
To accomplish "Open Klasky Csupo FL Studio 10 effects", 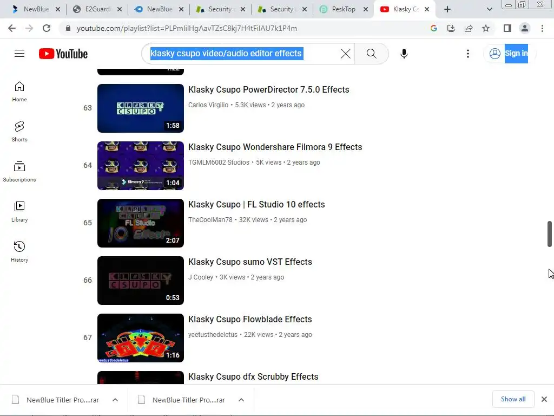I will [256, 204].
